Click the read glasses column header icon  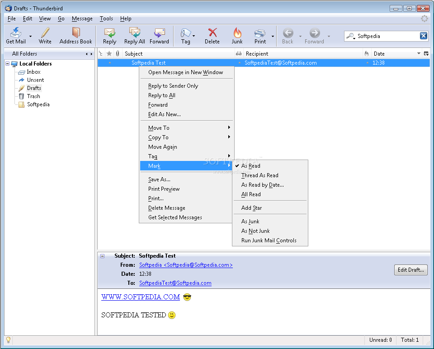coord(239,53)
